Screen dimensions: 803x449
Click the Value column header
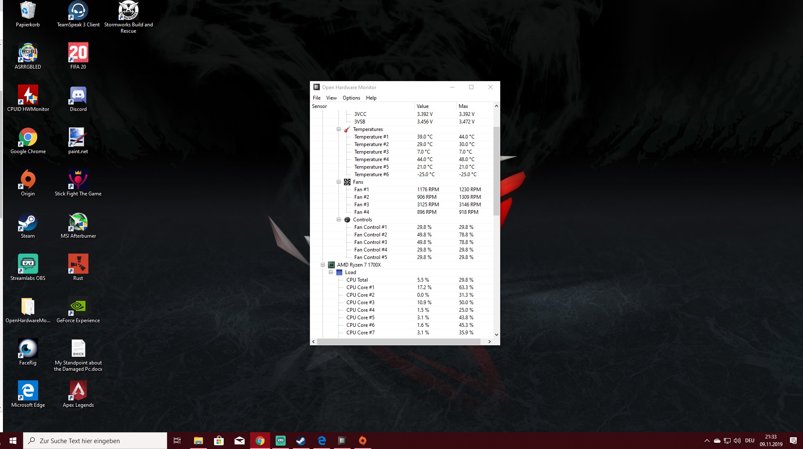pos(435,106)
